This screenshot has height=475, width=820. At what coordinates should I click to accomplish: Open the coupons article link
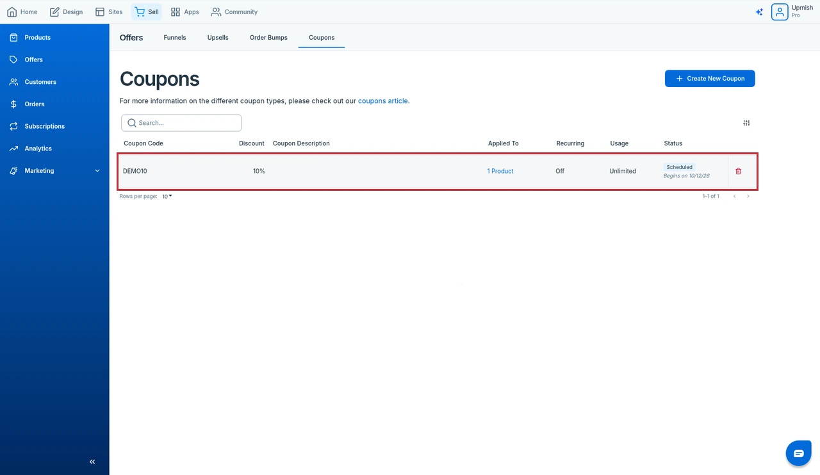pos(383,101)
